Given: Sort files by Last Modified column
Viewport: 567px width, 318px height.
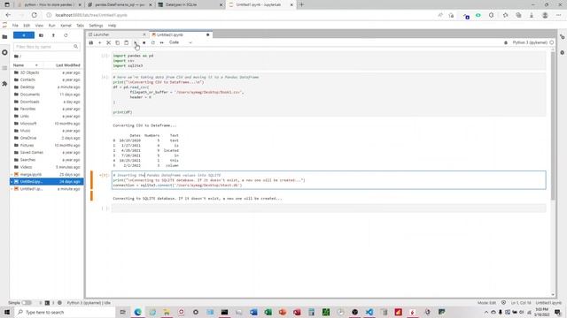Looking at the screenshot, I should 67,65.
